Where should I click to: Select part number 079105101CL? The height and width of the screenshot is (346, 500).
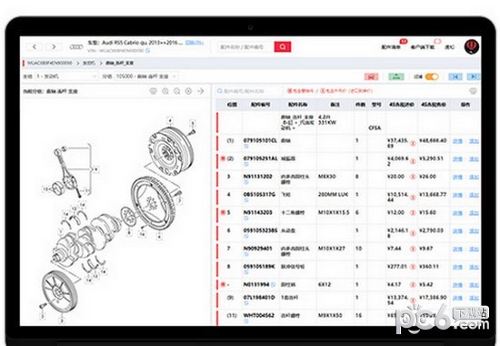pyautogui.click(x=260, y=140)
